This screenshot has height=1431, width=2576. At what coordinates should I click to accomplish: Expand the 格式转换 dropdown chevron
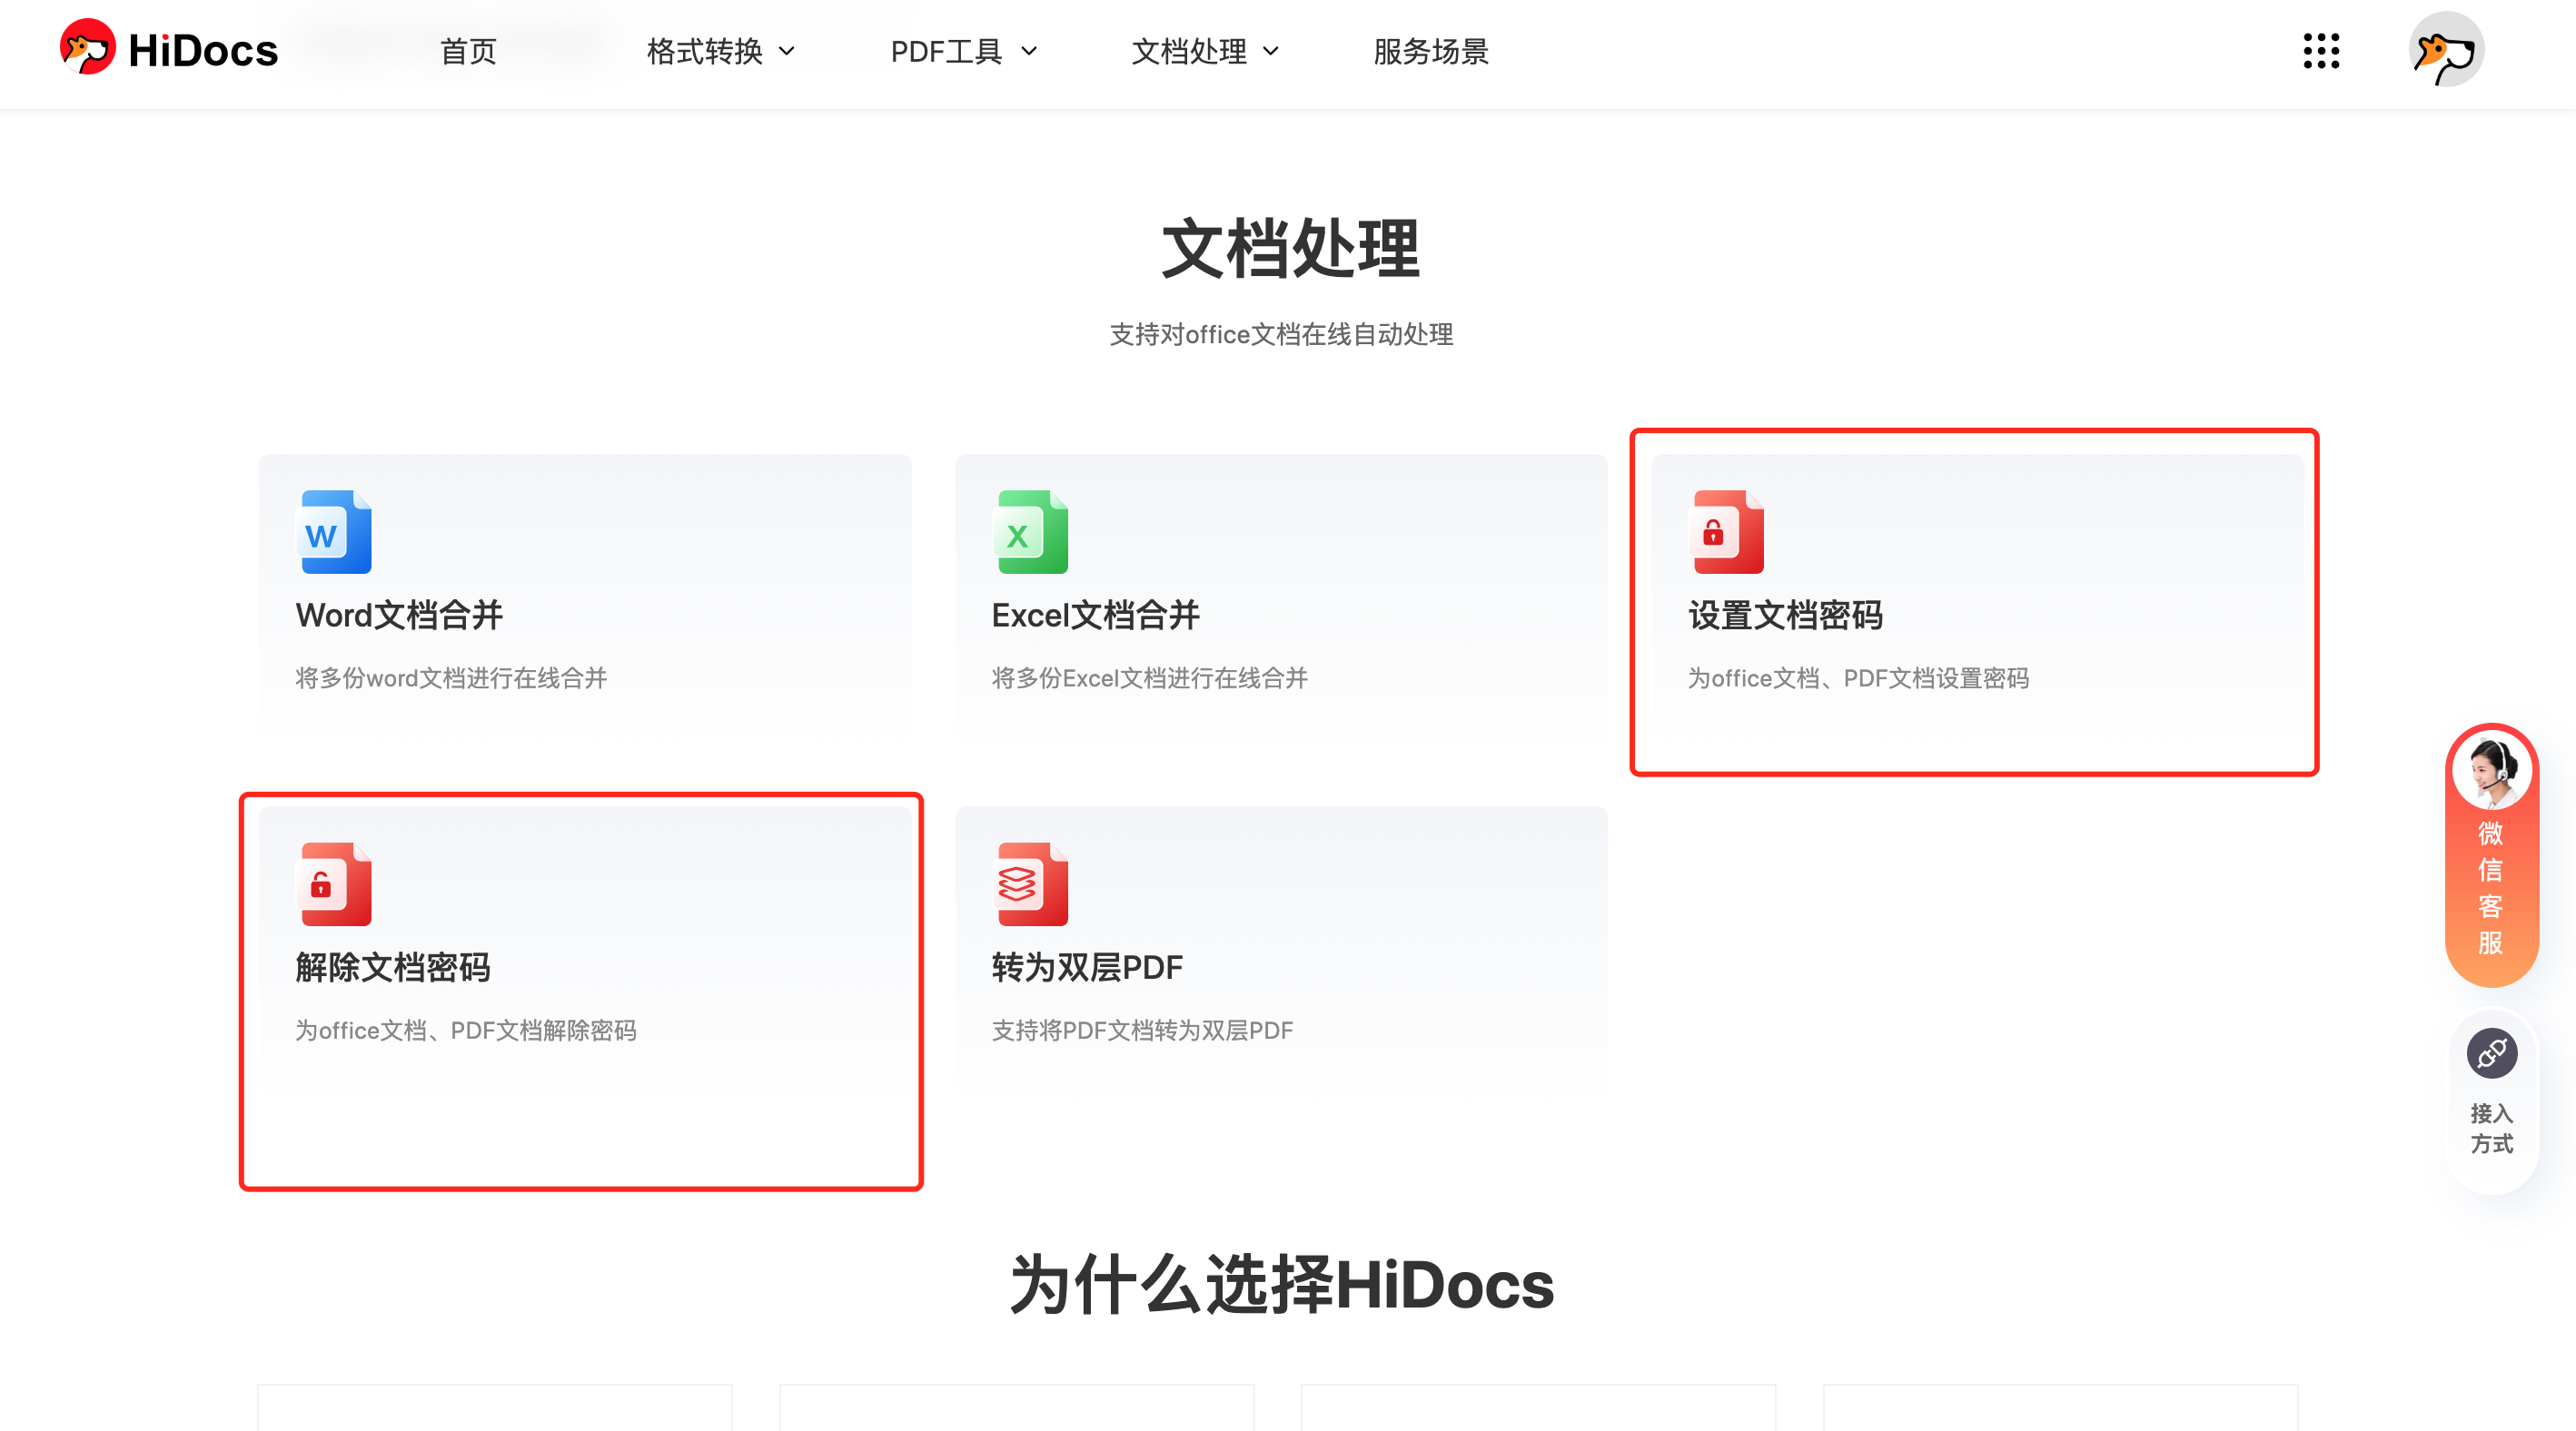coord(787,51)
